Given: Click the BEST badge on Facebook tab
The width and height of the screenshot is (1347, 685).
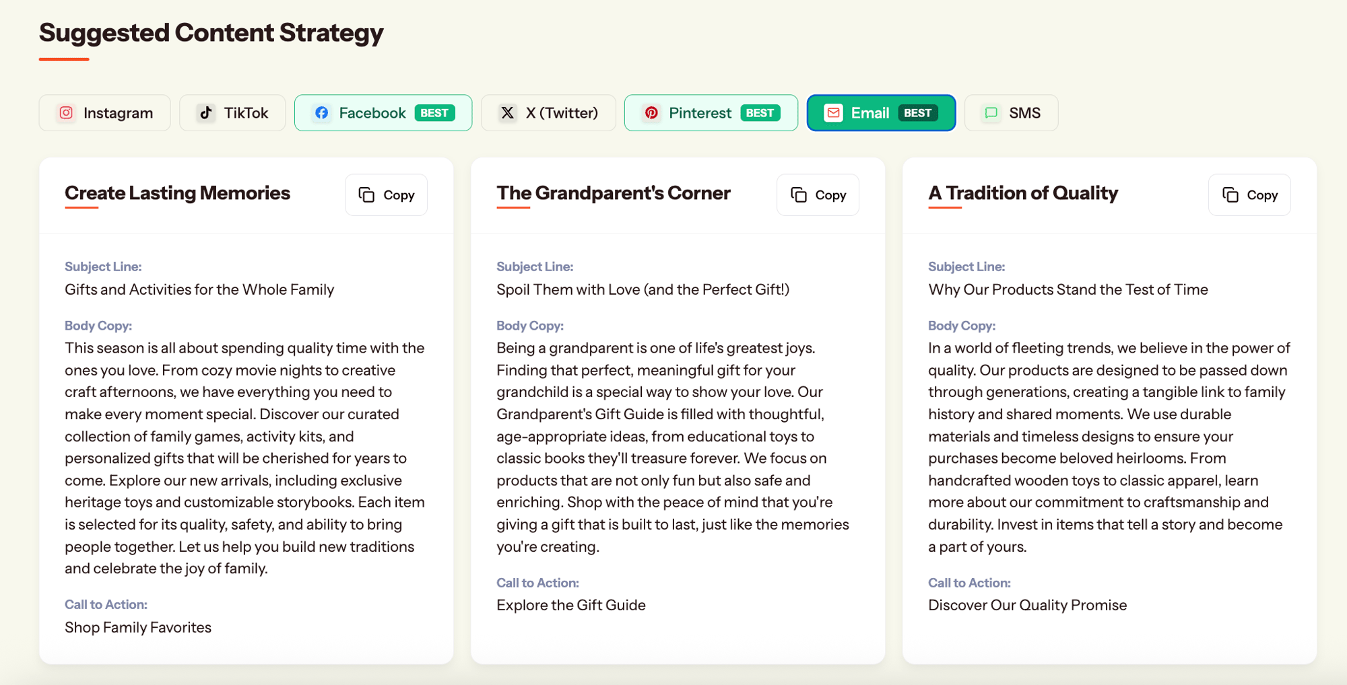Looking at the screenshot, I should click(x=434, y=113).
